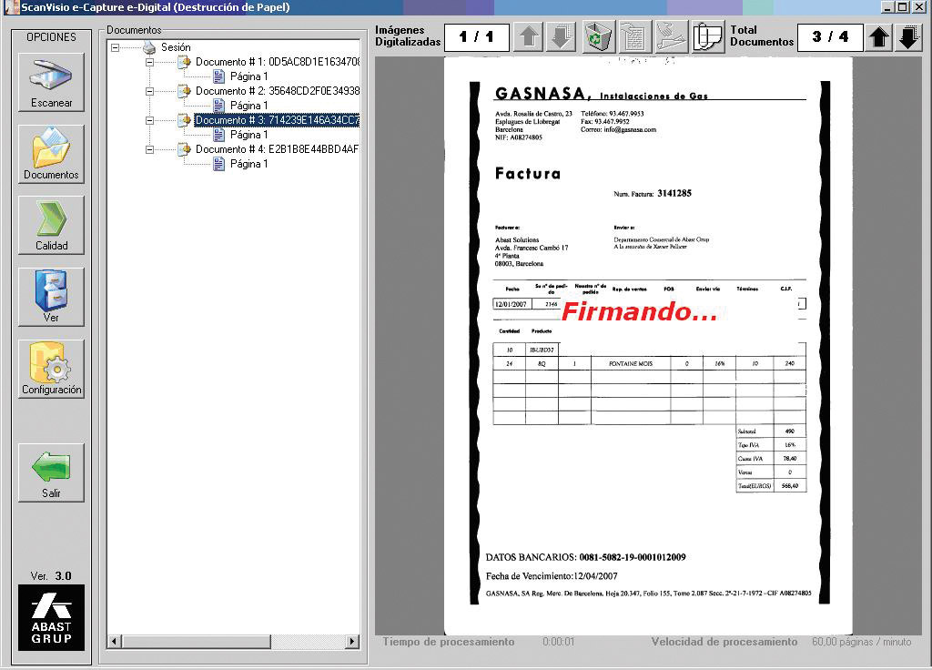The image size is (932, 670).
Task: Collapse Documento # 1 tree node
Action: [151, 62]
